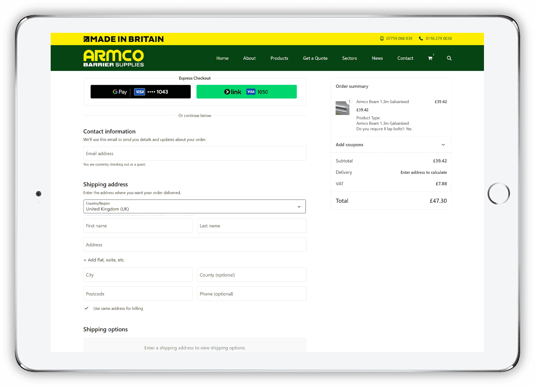This screenshot has height=387, width=535.
Task: Expand the Add coupons section
Action: 391,145
